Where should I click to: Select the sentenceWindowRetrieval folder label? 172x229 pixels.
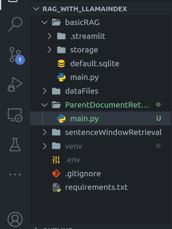pyautogui.click(x=113, y=132)
